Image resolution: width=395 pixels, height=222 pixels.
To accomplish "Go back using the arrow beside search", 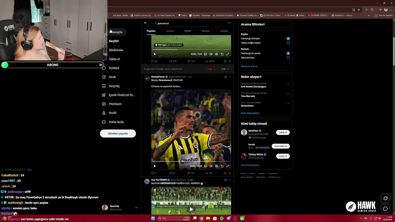I will point(145,23).
